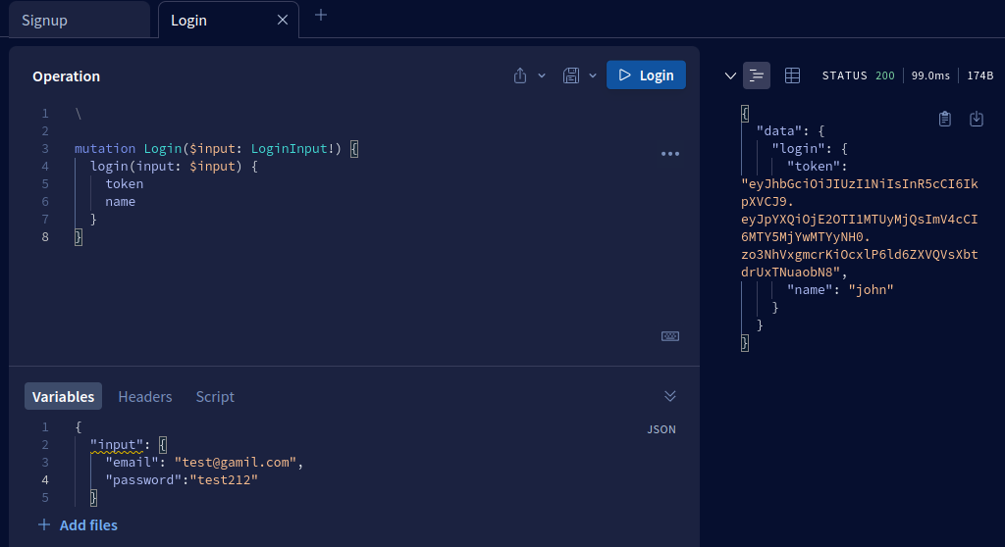Open the share options dropdown arrow

click(x=542, y=75)
